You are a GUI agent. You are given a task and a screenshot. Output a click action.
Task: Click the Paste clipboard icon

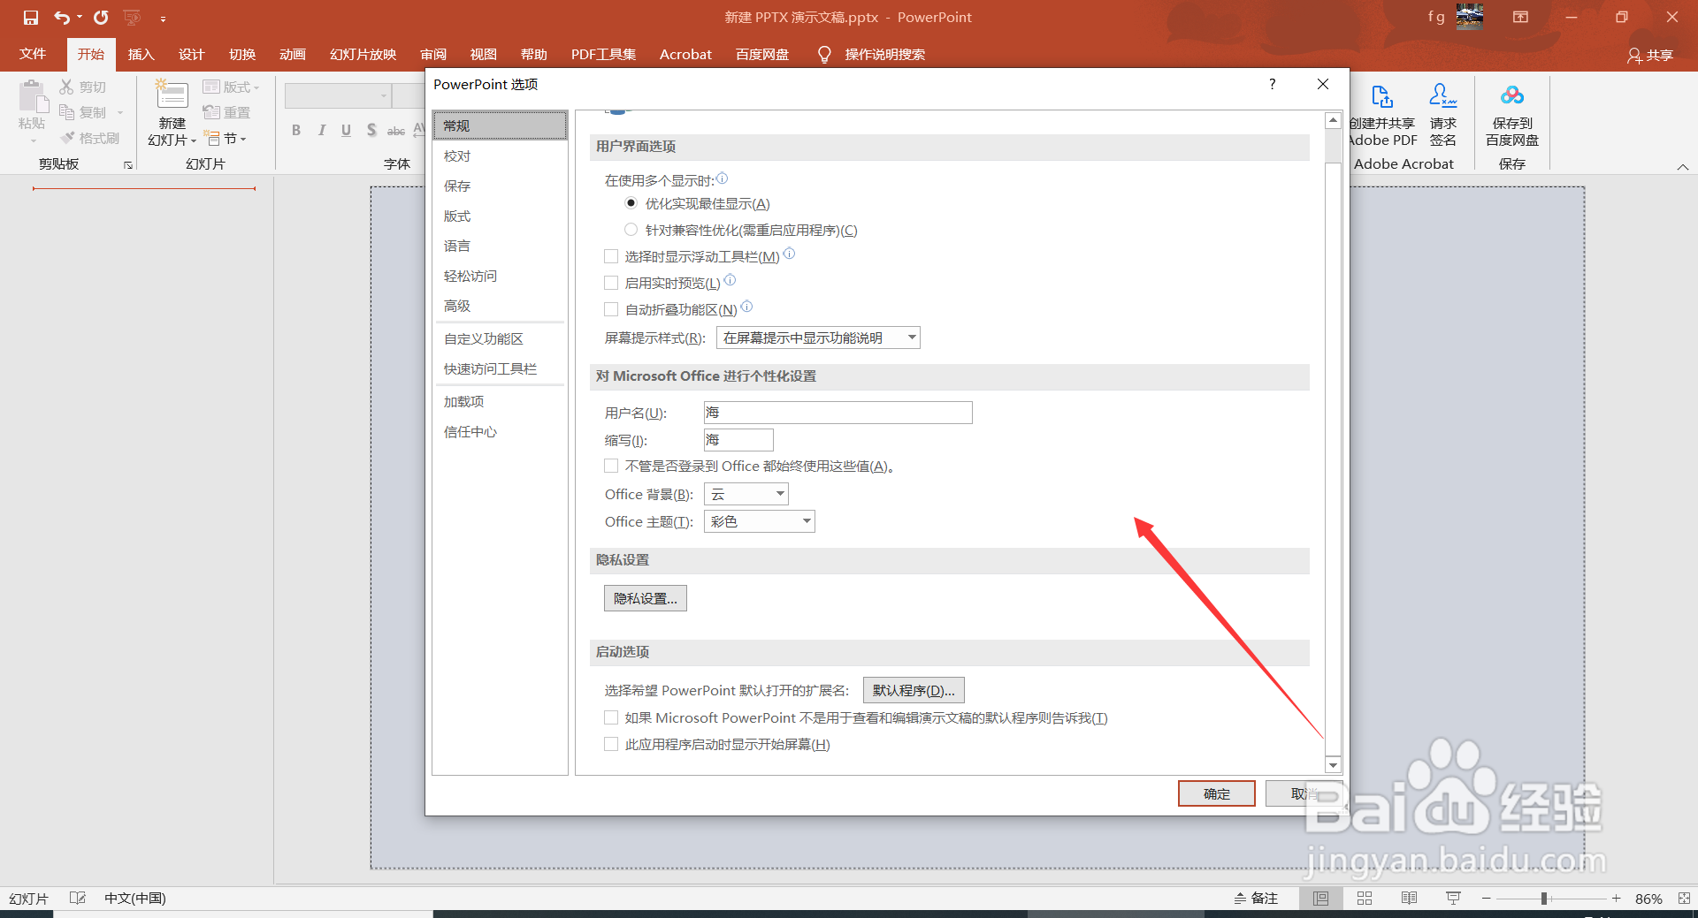pyautogui.click(x=33, y=95)
